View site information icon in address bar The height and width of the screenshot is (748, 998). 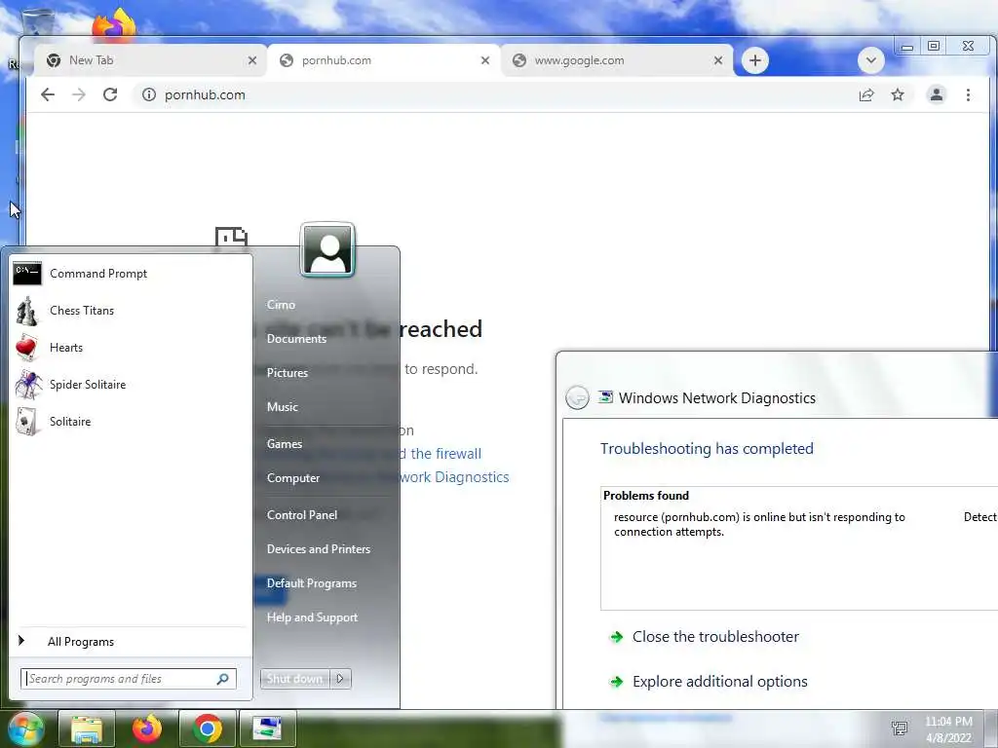149,94
